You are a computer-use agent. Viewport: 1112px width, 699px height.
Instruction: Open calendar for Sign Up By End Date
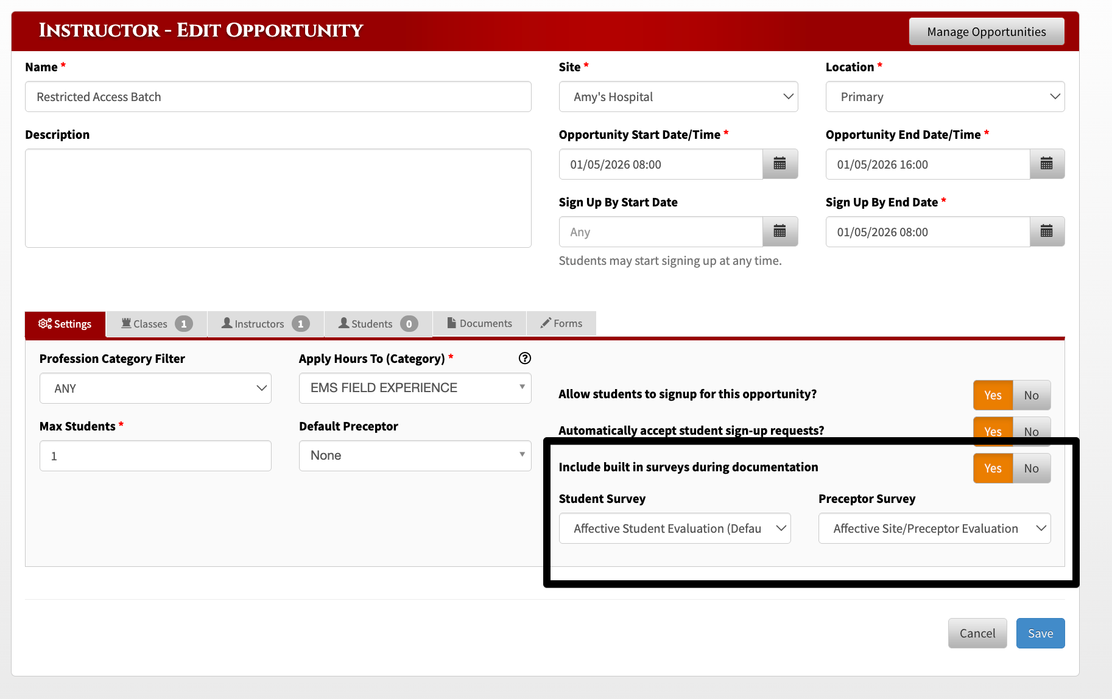click(x=1047, y=231)
